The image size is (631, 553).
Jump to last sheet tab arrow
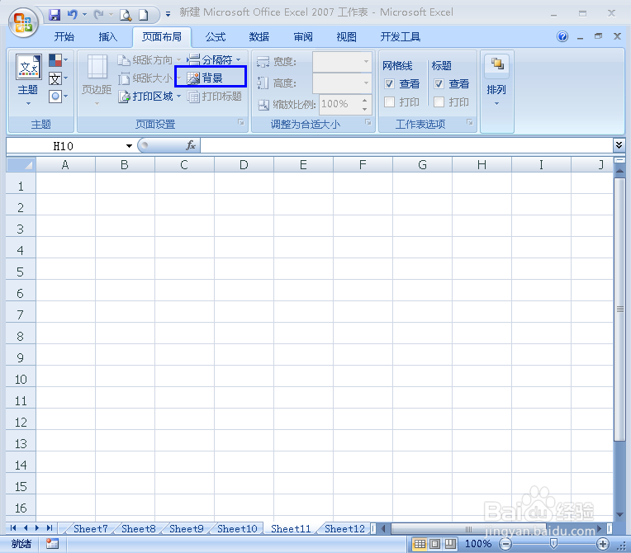[50, 528]
